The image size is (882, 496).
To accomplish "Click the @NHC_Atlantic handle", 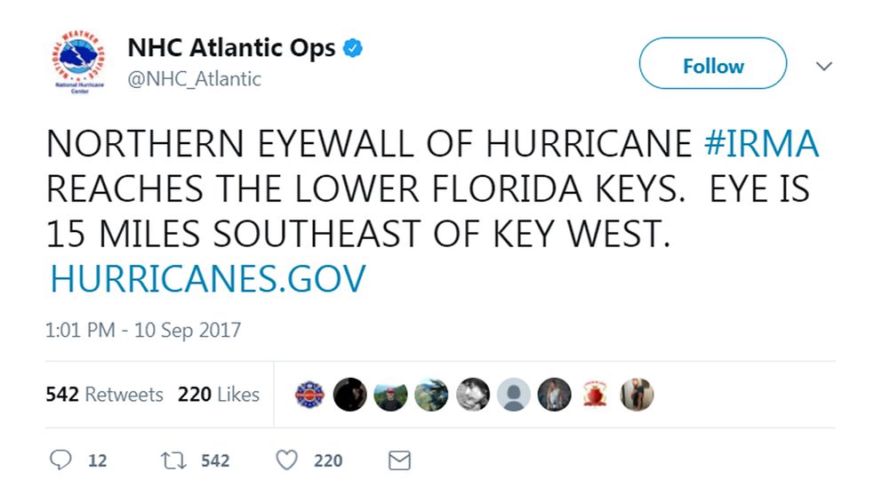I will [195, 79].
